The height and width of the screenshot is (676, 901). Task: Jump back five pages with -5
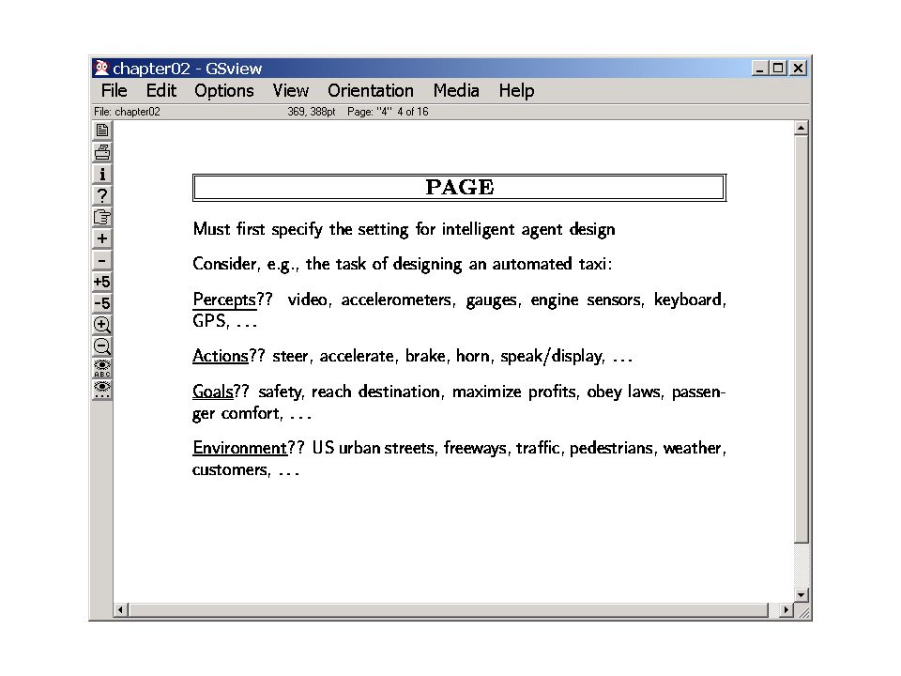pos(101,303)
